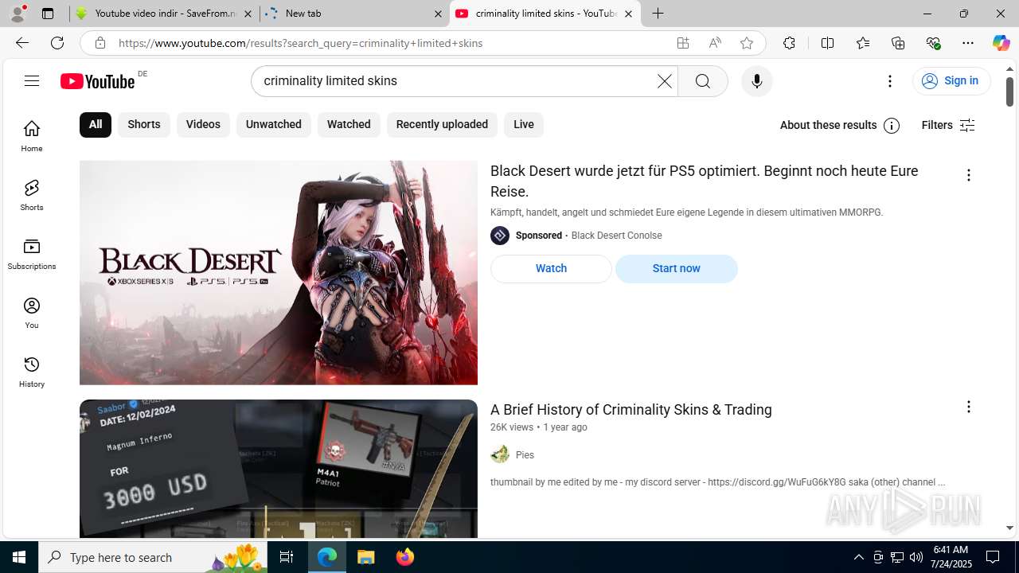The image size is (1019, 573).
Task: Open more options for Criminality Skins video
Action: (x=969, y=407)
